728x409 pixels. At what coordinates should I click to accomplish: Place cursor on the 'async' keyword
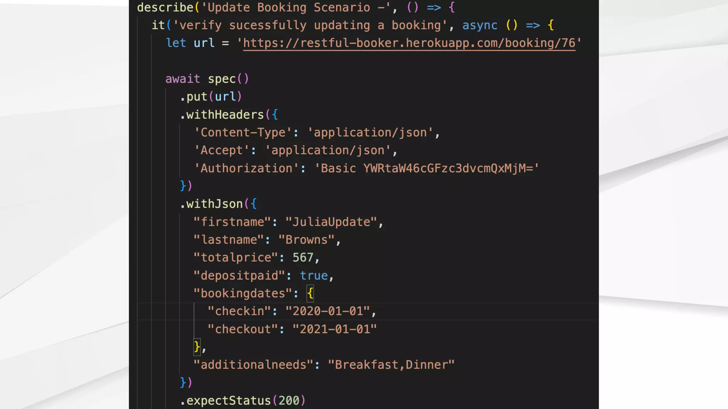click(480, 26)
